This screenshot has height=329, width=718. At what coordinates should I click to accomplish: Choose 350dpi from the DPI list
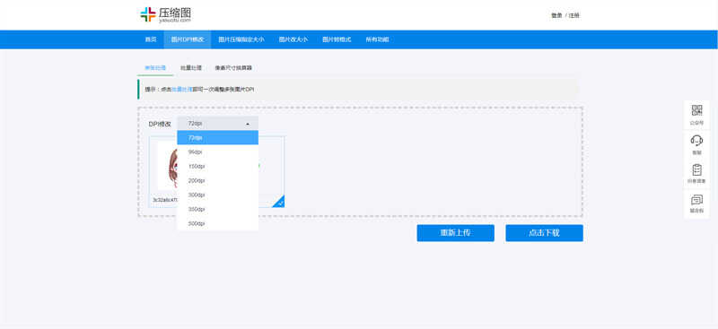[x=217, y=209]
